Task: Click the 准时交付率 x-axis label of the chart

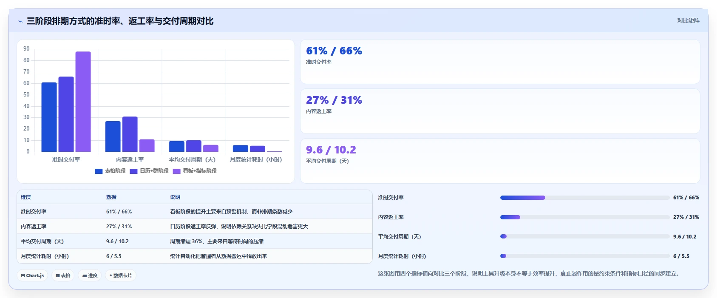Action: click(x=66, y=159)
